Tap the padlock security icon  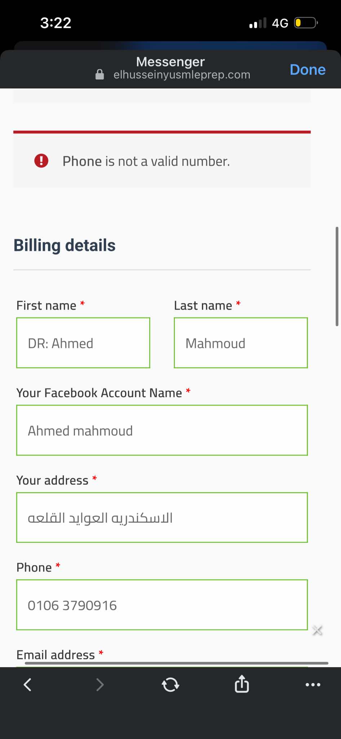point(99,75)
